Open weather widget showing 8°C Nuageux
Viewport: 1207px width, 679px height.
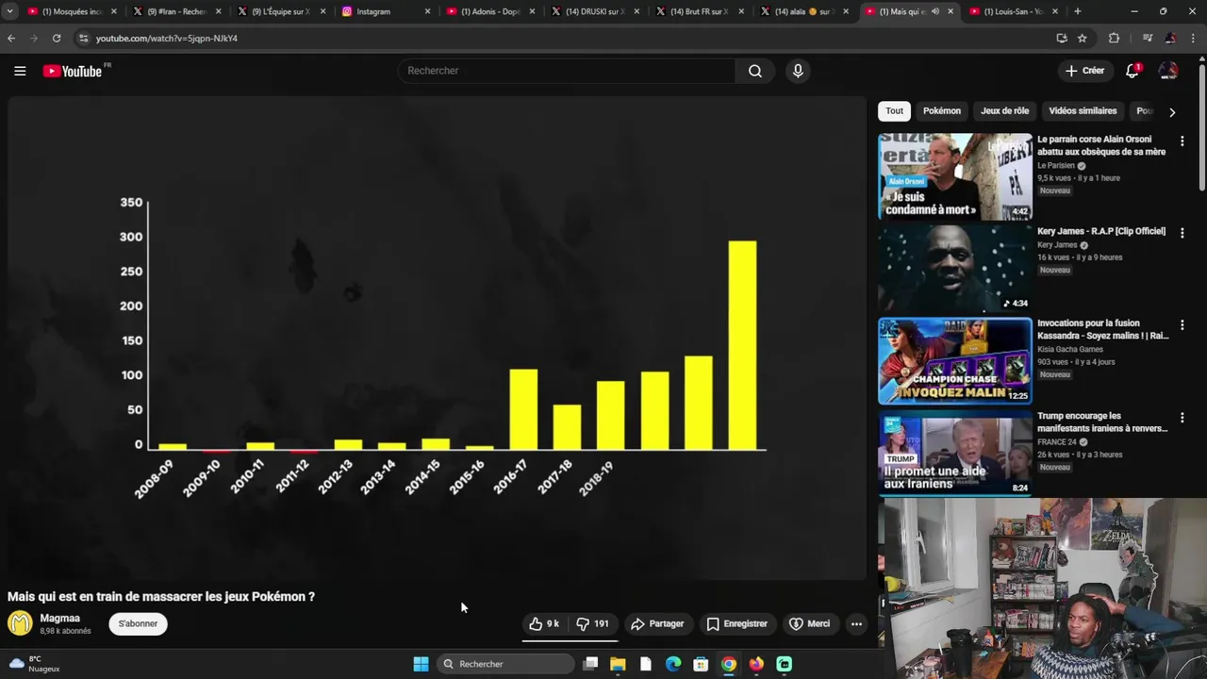(34, 664)
